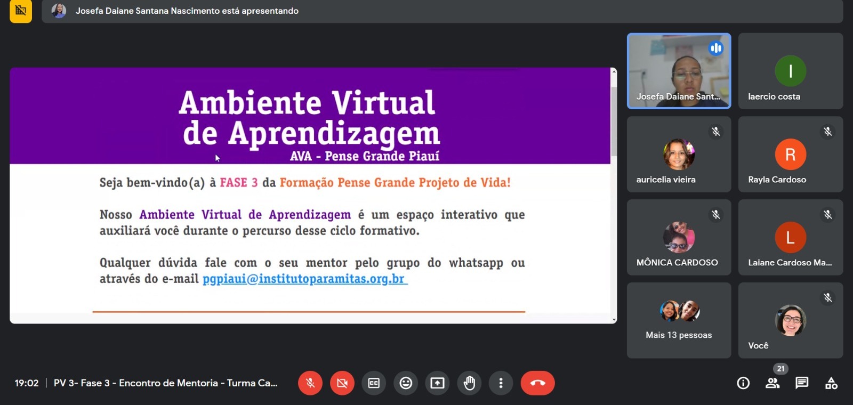Select MÔNICA CARDOSO participant tile

pyautogui.click(x=679, y=237)
